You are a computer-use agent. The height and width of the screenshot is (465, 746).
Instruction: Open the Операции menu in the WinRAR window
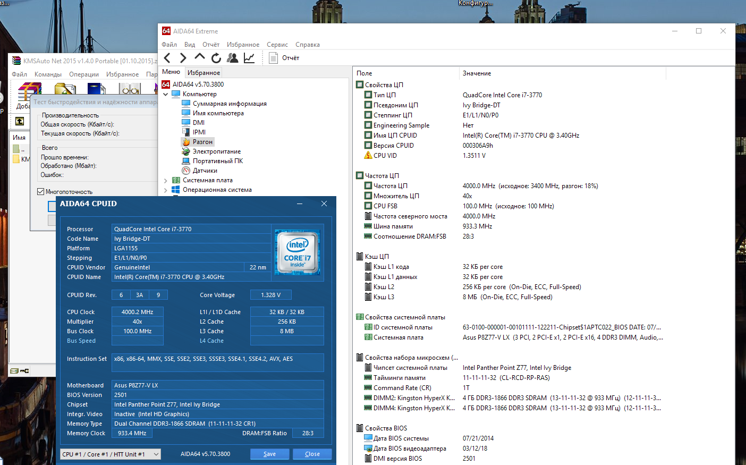pyautogui.click(x=84, y=74)
